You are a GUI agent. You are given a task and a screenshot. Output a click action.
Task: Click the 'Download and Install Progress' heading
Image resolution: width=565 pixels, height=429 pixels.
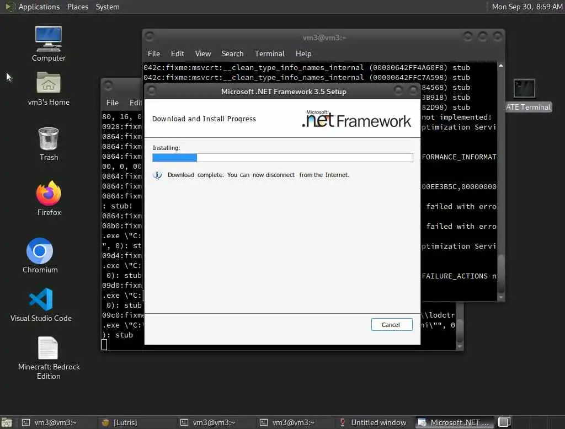pos(204,119)
